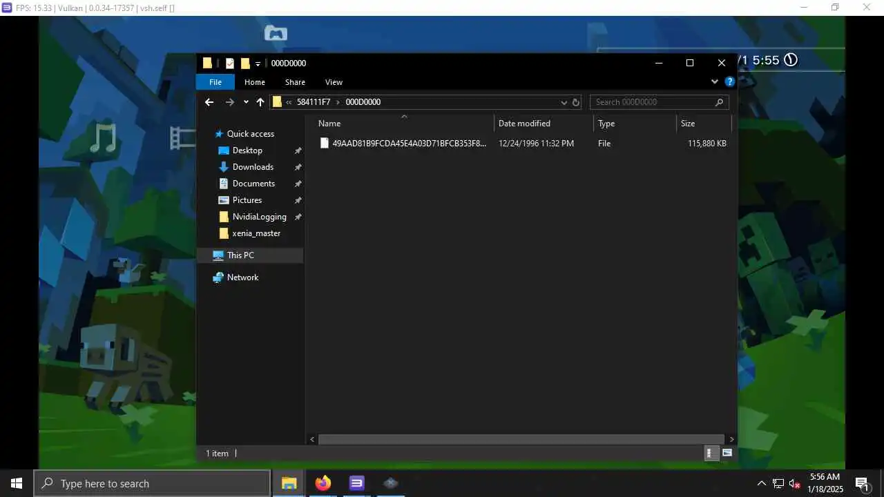Open the NvidiaLogging folder shortcut

pos(259,217)
